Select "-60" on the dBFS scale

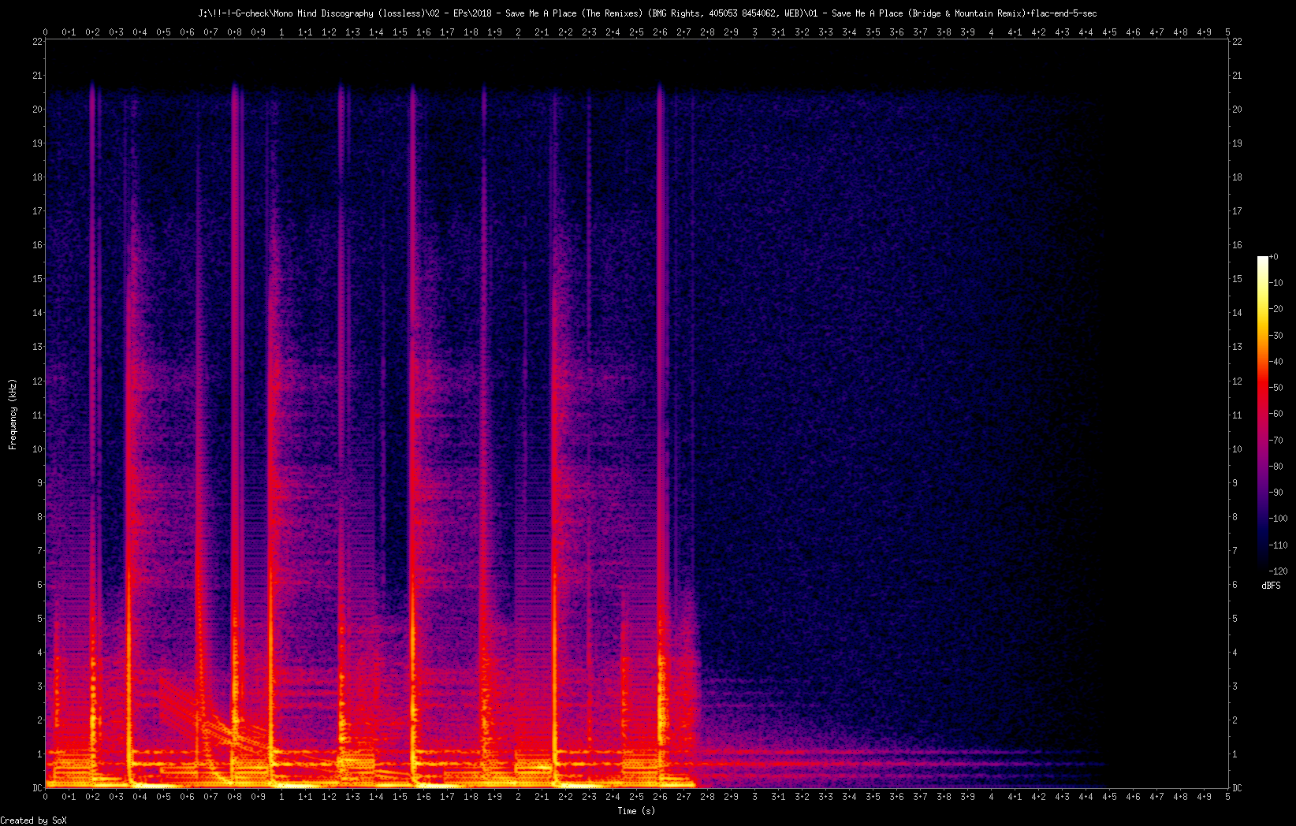click(1276, 414)
